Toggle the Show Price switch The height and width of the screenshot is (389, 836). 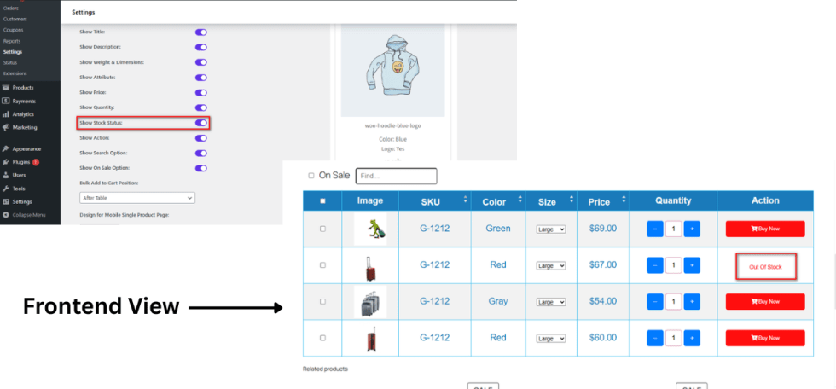(201, 93)
